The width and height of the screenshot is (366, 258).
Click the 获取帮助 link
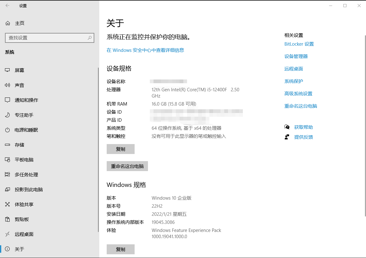(303, 127)
